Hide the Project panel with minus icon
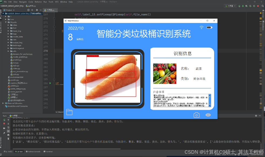 click(x=40, y=10)
